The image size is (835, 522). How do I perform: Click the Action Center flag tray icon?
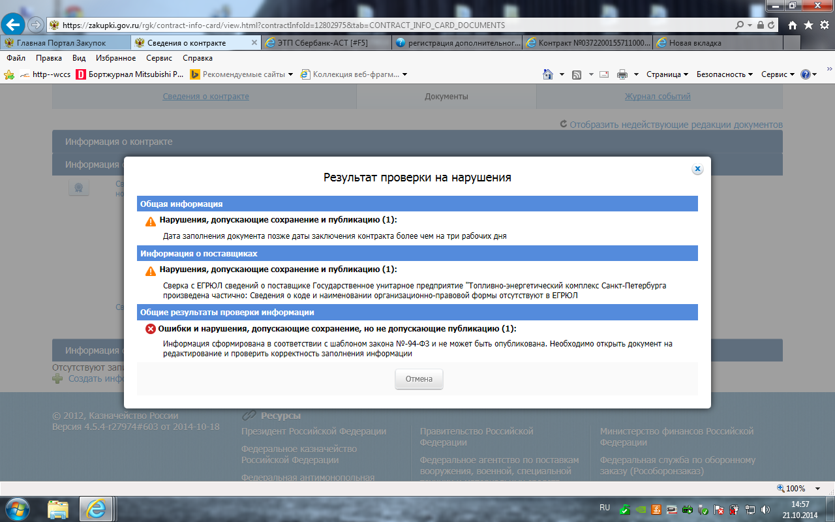(x=718, y=509)
